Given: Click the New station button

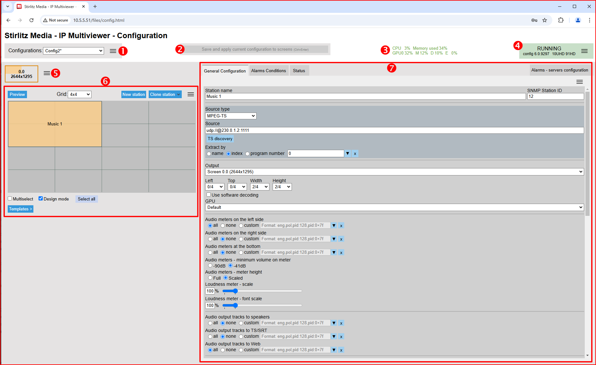Looking at the screenshot, I should pos(134,94).
